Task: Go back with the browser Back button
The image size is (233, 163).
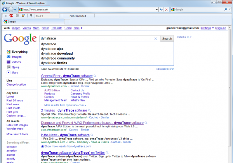Action: pos(5,10)
